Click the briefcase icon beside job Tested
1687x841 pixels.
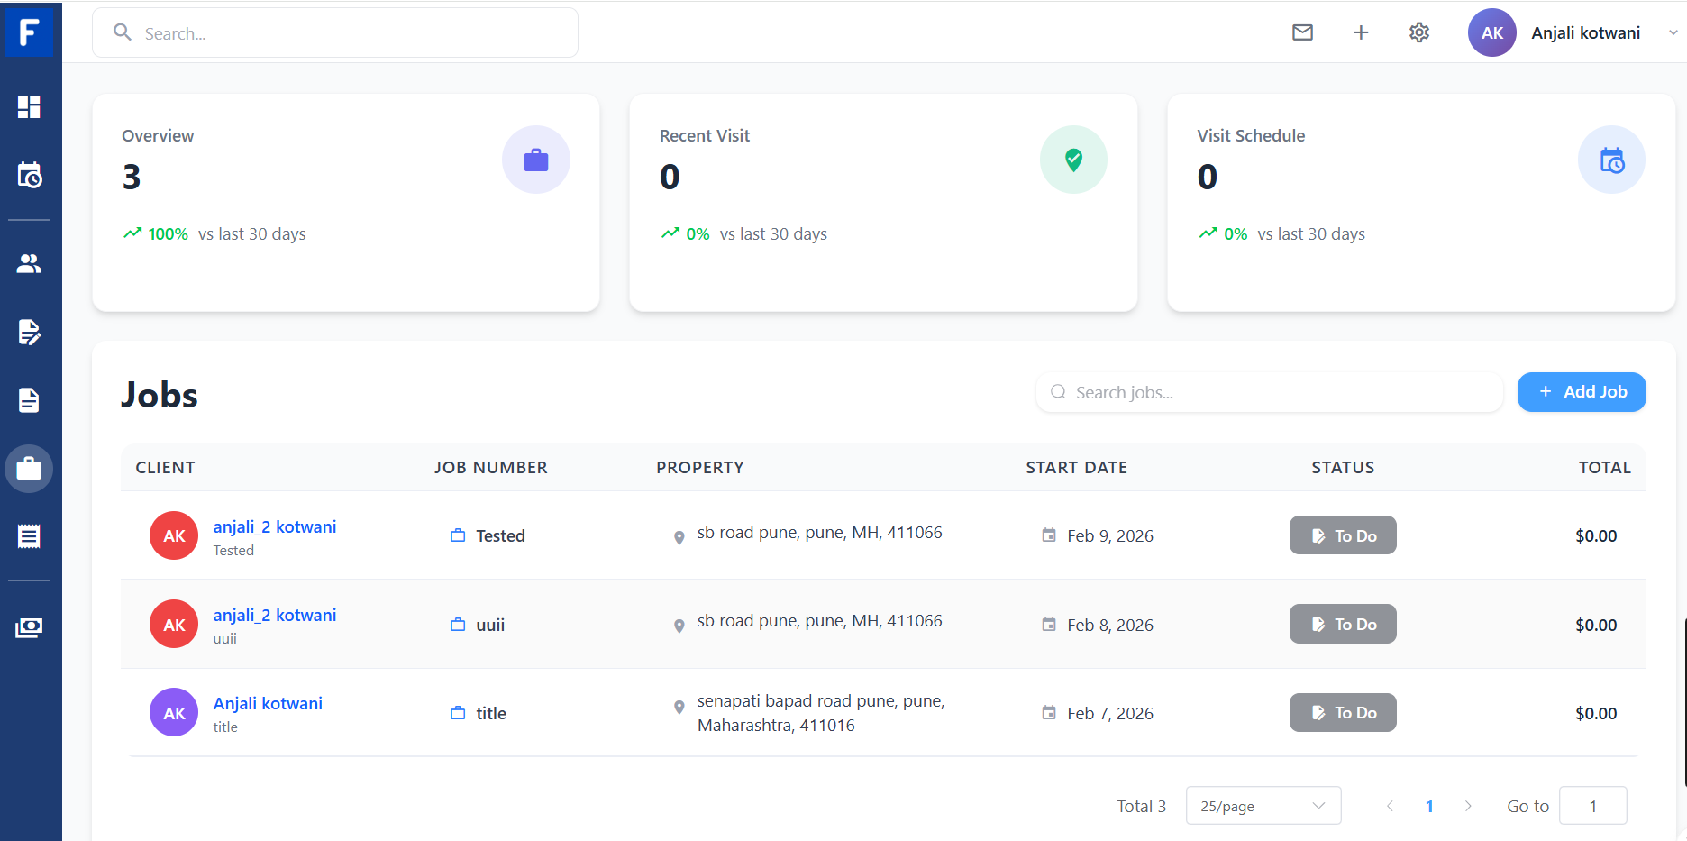pos(458,535)
